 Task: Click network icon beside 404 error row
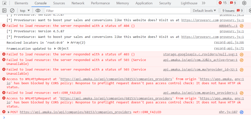point(242,26)
